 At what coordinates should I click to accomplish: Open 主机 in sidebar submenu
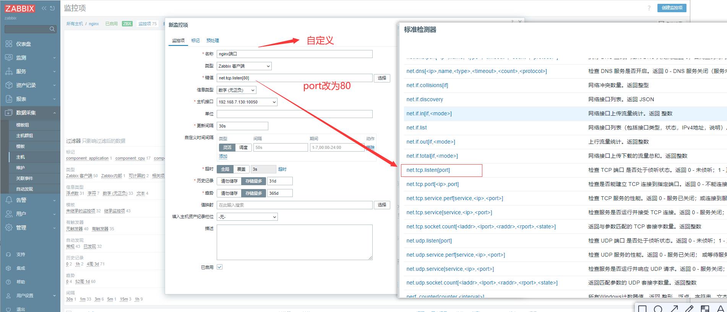pyautogui.click(x=21, y=157)
